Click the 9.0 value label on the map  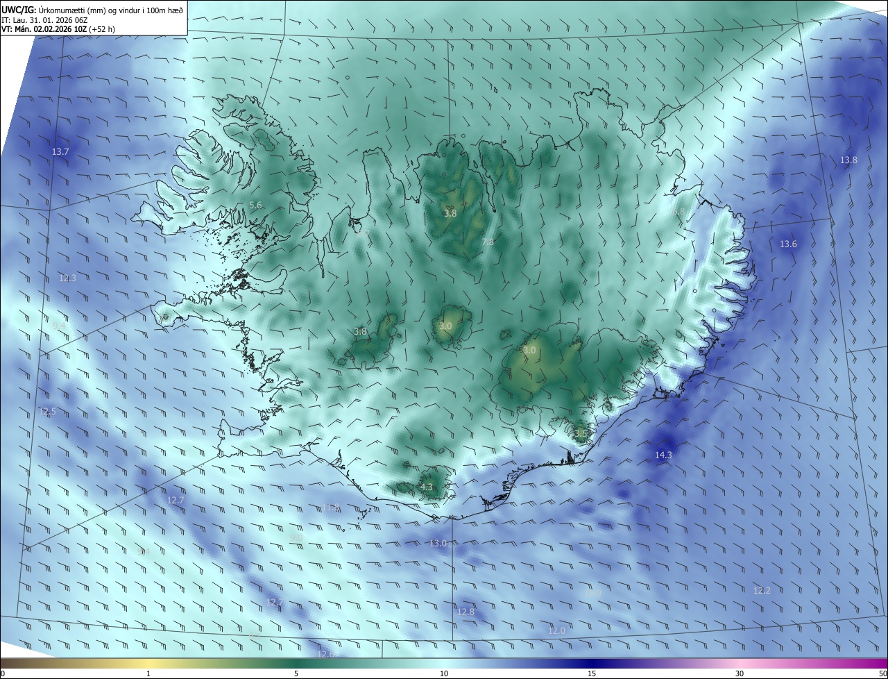(296, 537)
